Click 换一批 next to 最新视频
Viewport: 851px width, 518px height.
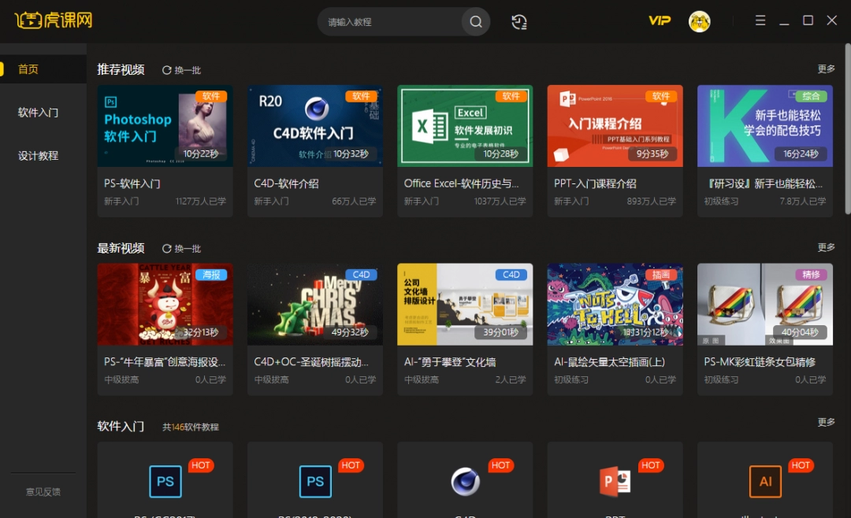point(188,249)
